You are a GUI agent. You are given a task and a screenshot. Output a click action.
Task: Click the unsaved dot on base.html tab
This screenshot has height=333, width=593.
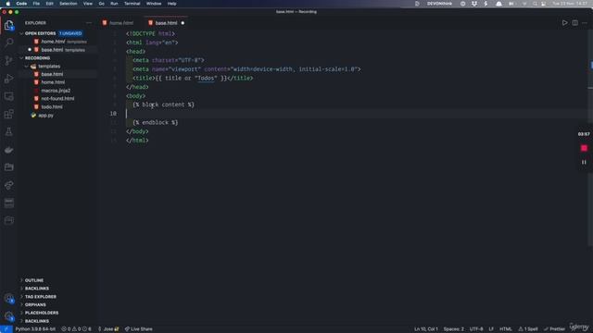183,23
